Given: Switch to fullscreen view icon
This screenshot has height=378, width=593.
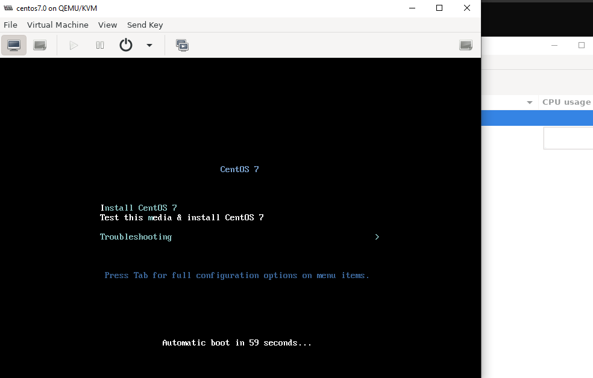Looking at the screenshot, I should [x=466, y=45].
